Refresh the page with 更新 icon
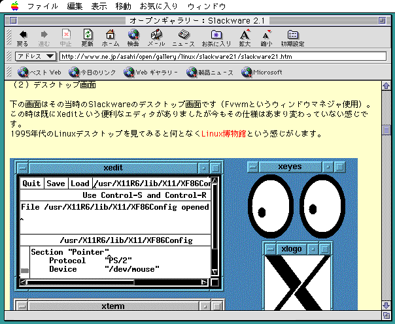Viewport: 395px width, 324px height. 88,38
